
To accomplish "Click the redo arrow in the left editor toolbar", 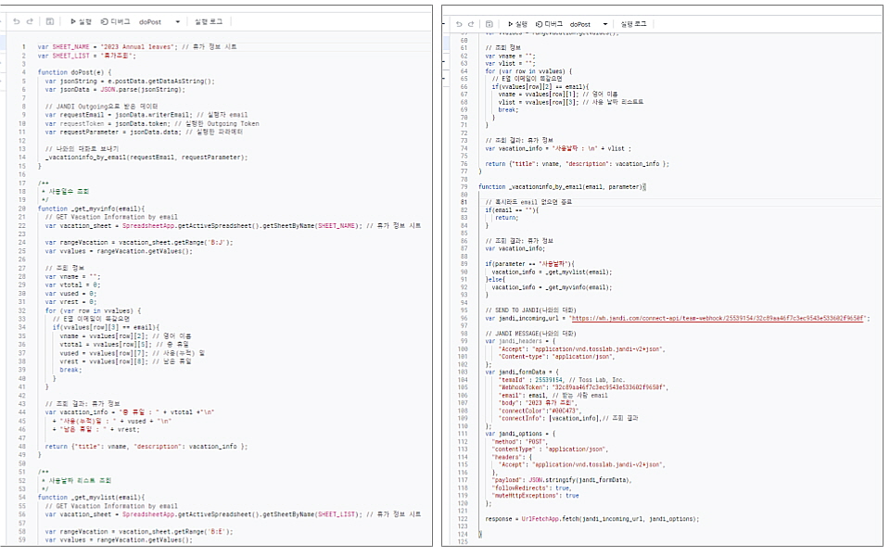I will click(31, 20).
